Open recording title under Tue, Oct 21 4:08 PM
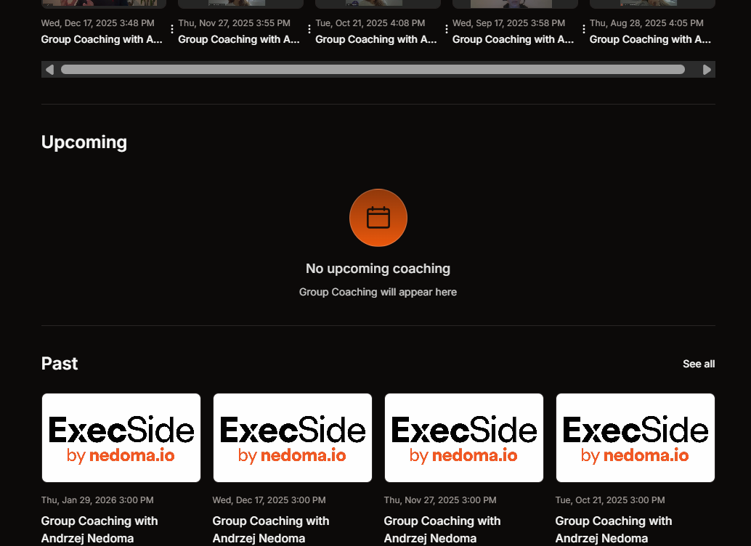751x546 pixels. 376,39
